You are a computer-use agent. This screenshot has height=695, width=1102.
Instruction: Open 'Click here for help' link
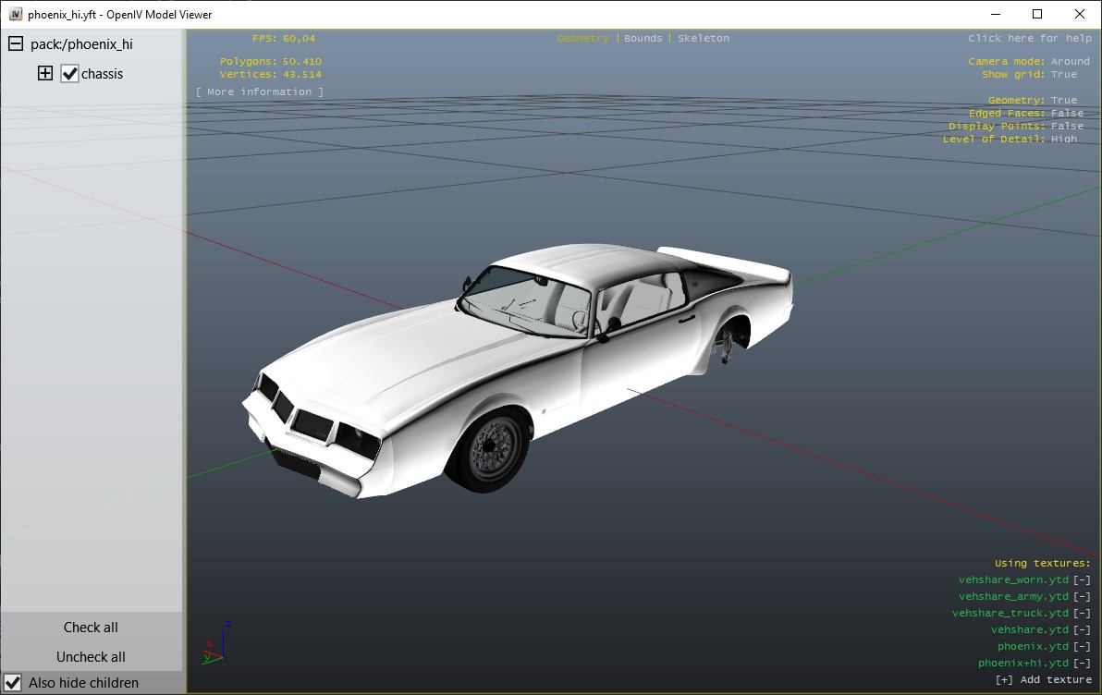1030,38
